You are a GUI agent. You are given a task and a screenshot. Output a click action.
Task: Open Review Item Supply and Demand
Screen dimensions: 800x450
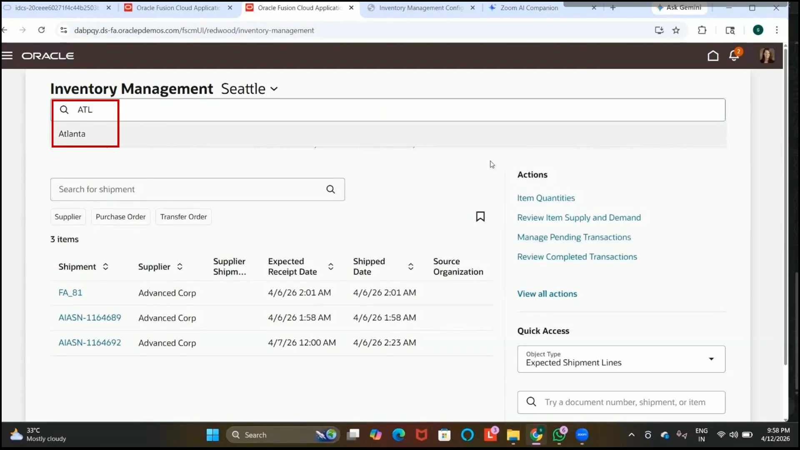coord(579,217)
